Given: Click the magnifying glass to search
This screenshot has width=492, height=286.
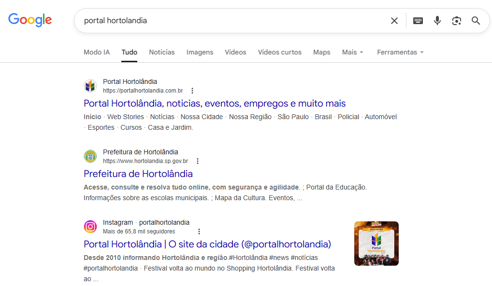Looking at the screenshot, I should pyautogui.click(x=476, y=21).
